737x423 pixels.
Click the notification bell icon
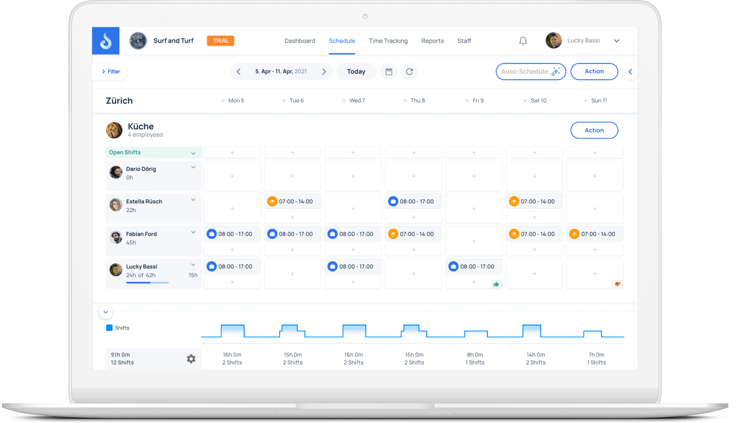[x=523, y=41]
